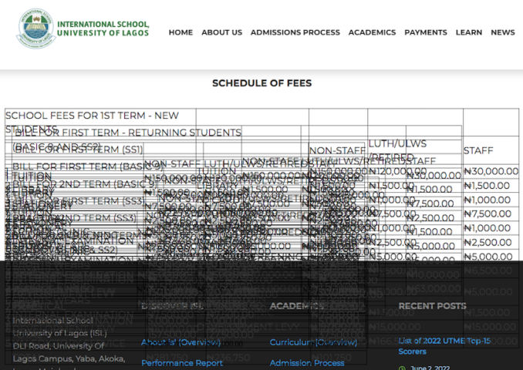Click the ₦10,000.00 table cell
The height and width of the screenshot is (370, 523).
click(x=433, y=274)
